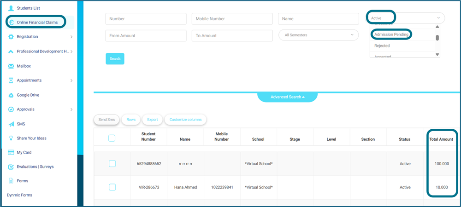The image size is (461, 207).
Task: Open Mailbox via its envelope icon
Action: (x=11, y=66)
